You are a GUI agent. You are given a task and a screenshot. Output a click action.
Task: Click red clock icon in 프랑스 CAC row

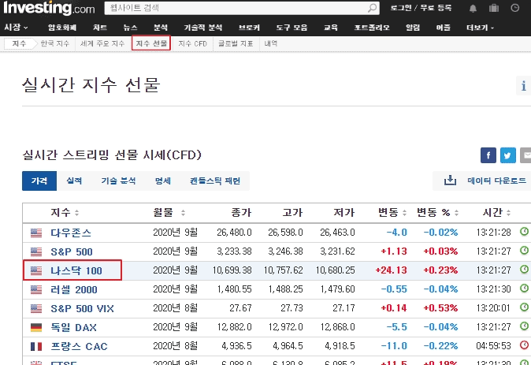click(524, 345)
